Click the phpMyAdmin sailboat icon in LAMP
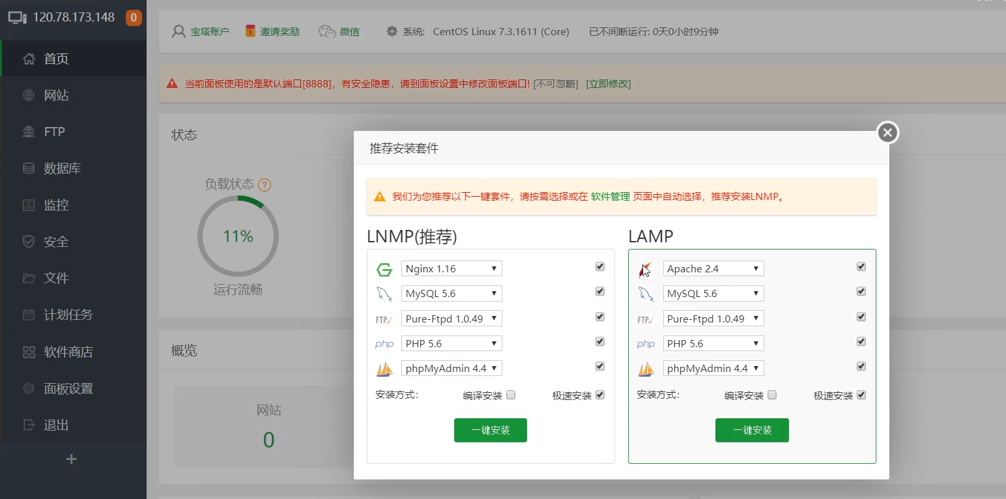 coord(646,369)
